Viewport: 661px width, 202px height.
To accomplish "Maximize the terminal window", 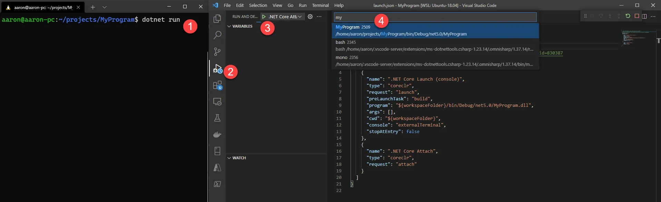I will [185, 7].
